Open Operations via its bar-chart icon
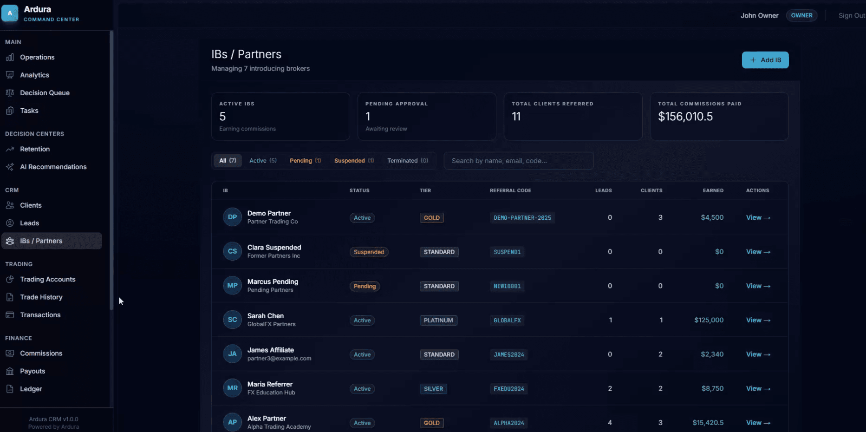Viewport: 866px width, 432px height. click(x=10, y=57)
